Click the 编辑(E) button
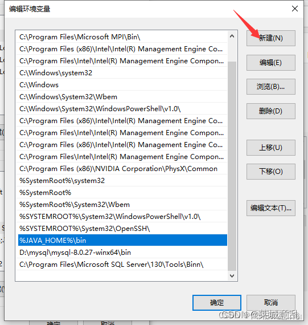This screenshot has height=325, width=308. coord(271,63)
